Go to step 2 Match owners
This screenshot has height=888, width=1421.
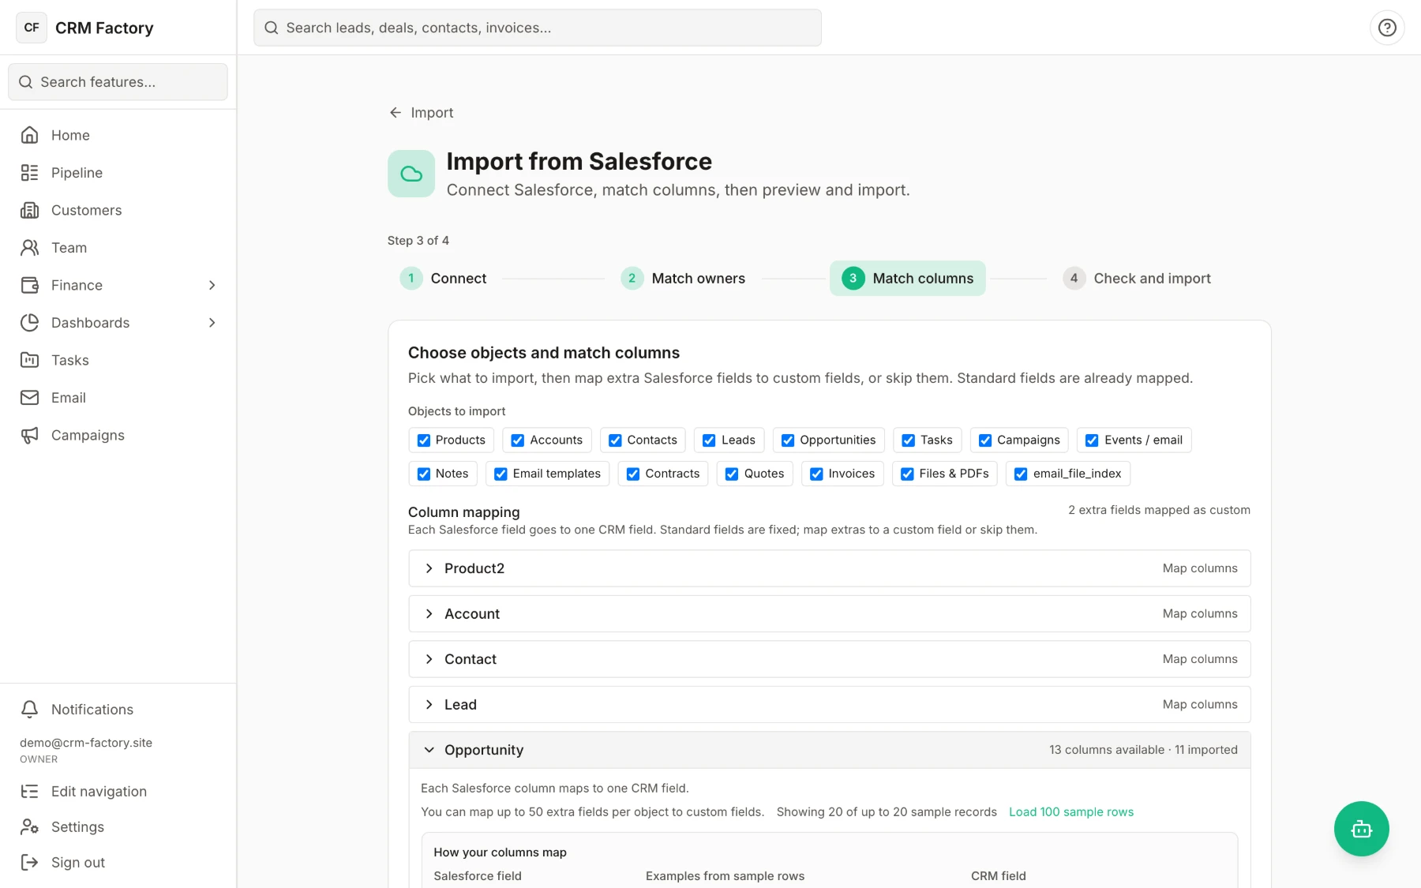(x=684, y=279)
